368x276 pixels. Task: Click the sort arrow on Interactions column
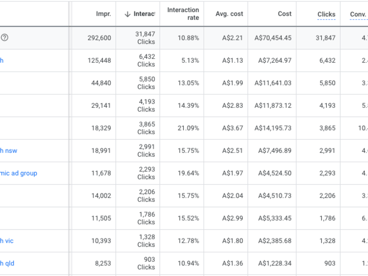(x=127, y=14)
